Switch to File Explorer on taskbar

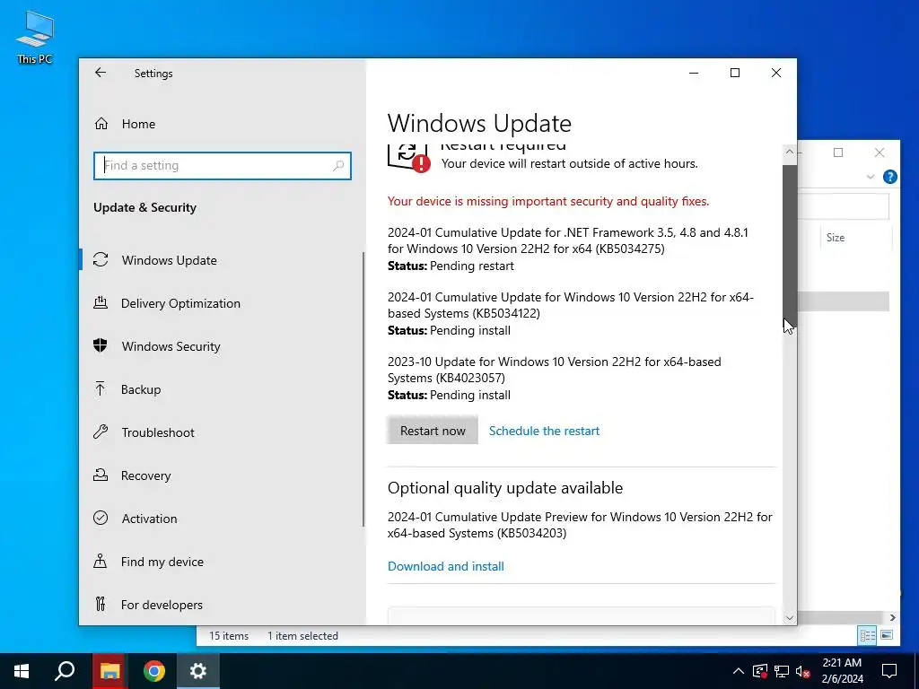point(109,671)
